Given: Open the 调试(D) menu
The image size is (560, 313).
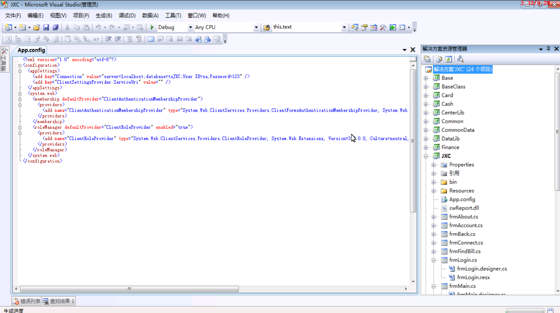Looking at the screenshot, I should (127, 16).
